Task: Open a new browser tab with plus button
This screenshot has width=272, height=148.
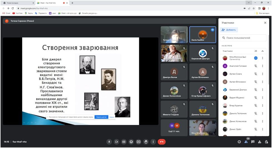Action: click(x=72, y=3)
